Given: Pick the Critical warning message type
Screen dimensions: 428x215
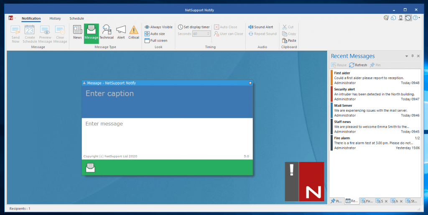Looking at the screenshot, I should point(134,32).
